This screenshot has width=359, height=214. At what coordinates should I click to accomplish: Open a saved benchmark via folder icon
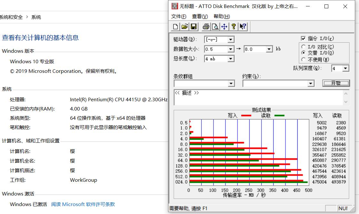pos(184,27)
